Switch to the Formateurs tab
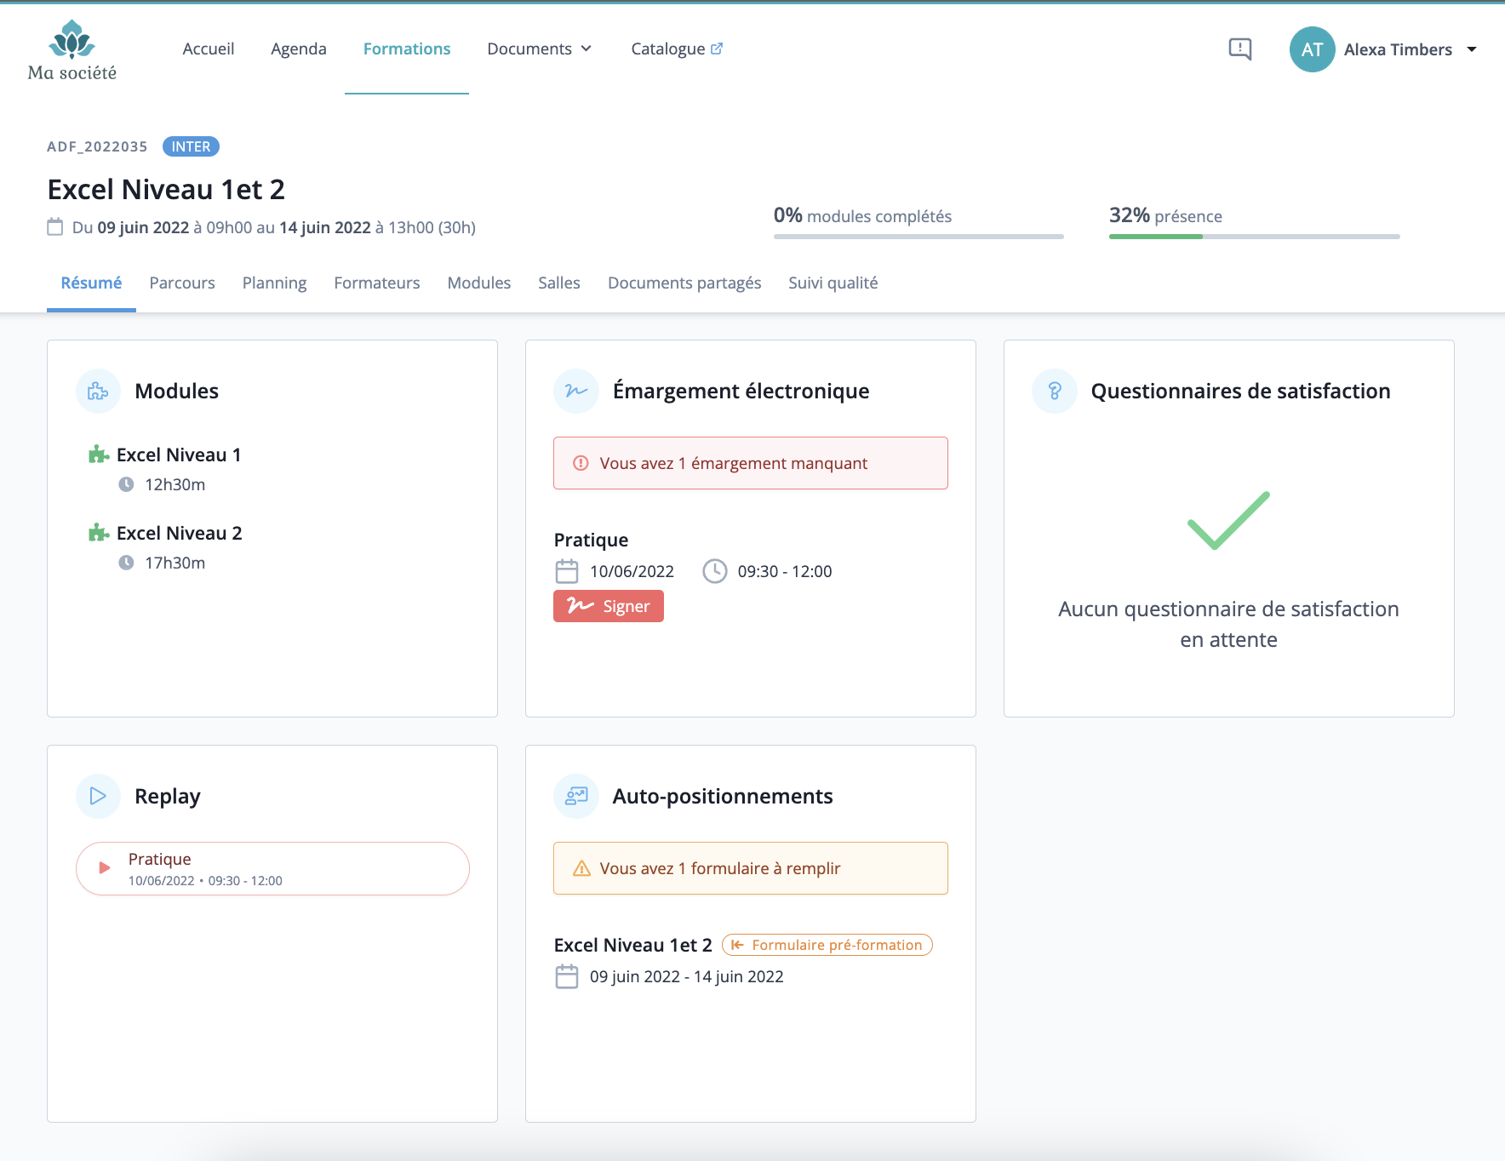The width and height of the screenshot is (1505, 1161). pyautogui.click(x=377, y=283)
